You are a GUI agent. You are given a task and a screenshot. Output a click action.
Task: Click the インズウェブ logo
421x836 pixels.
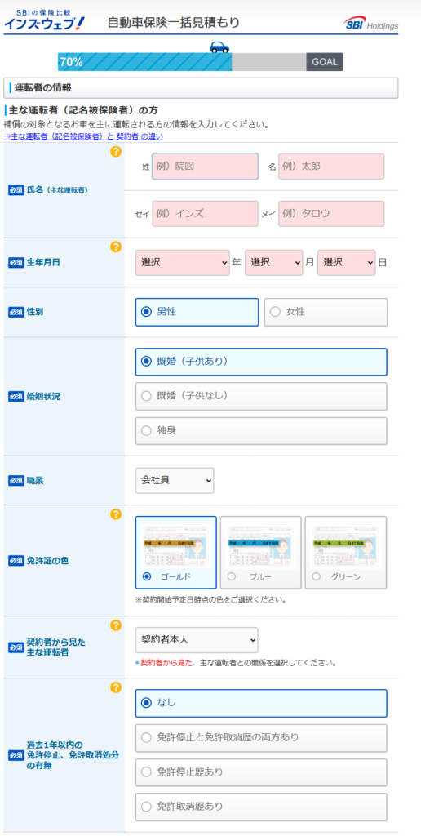point(44,20)
